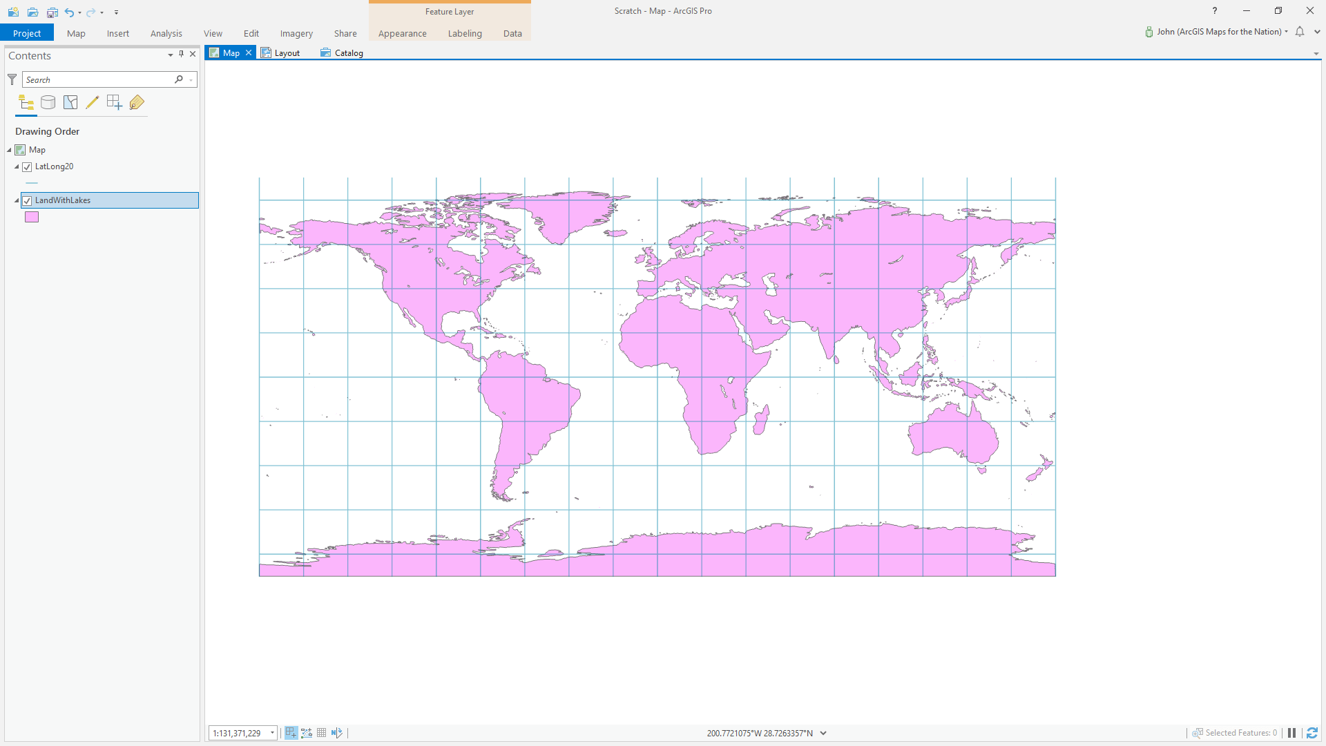Click the Project button
This screenshot has height=746, width=1326.
[27, 33]
